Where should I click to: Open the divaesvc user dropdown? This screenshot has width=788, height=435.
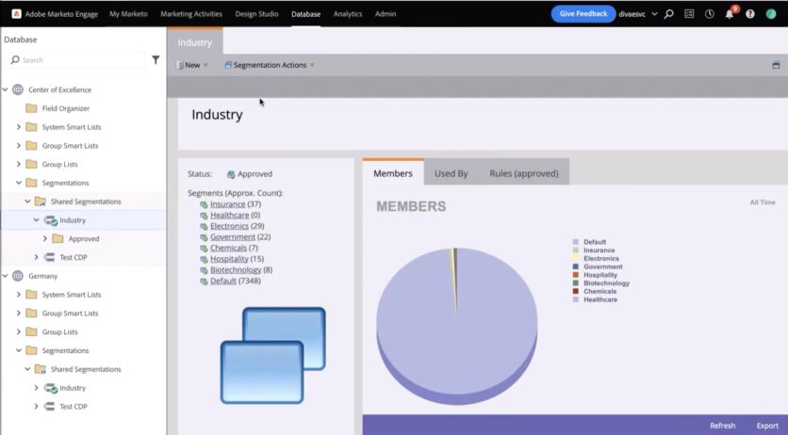click(x=638, y=14)
